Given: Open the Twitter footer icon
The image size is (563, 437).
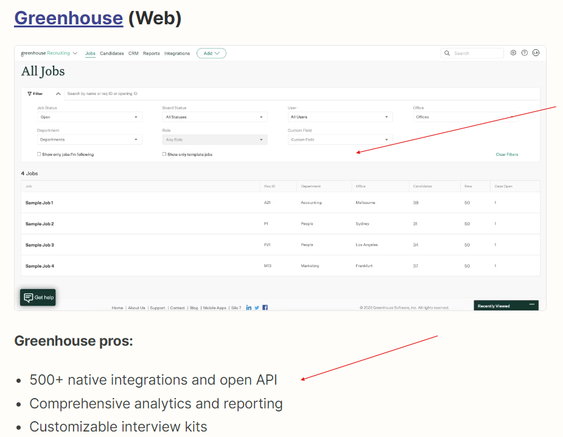Looking at the screenshot, I should [x=257, y=308].
